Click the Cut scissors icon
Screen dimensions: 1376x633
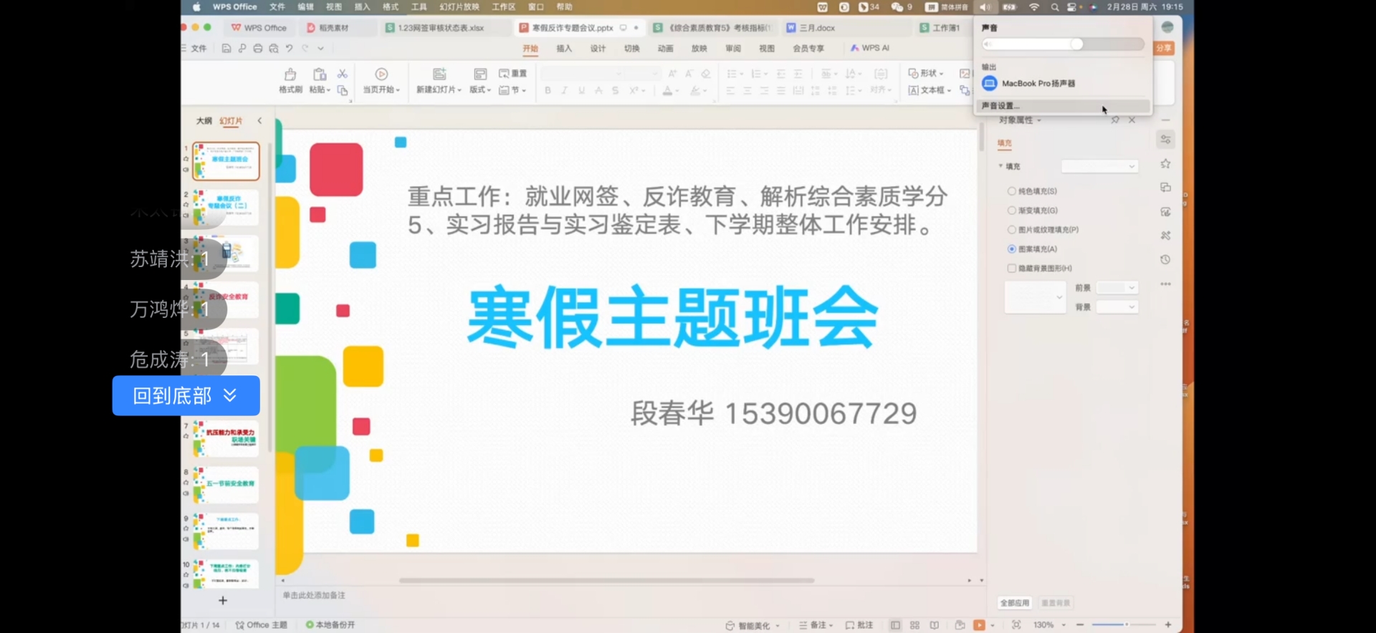343,74
